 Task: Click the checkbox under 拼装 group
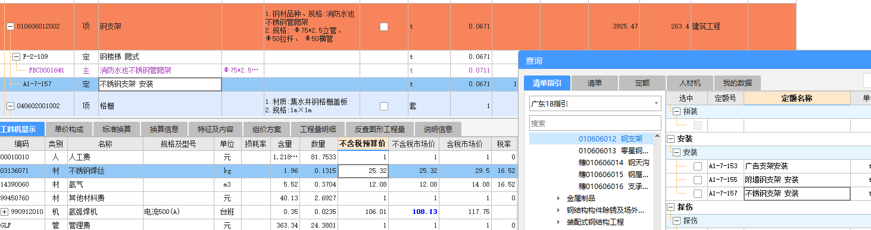tap(697, 125)
